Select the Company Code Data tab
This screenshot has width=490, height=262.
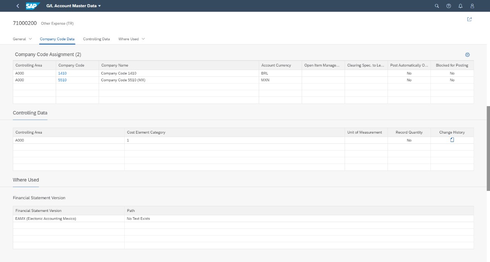57,39
